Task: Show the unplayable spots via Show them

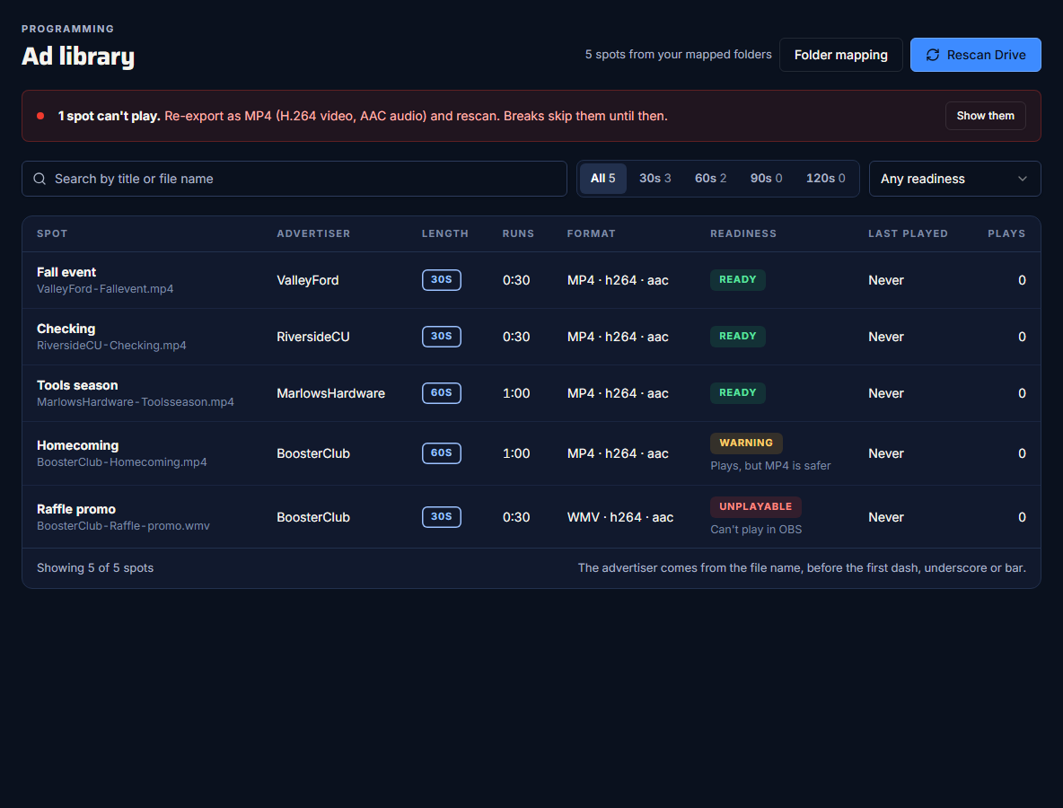Action: click(985, 116)
